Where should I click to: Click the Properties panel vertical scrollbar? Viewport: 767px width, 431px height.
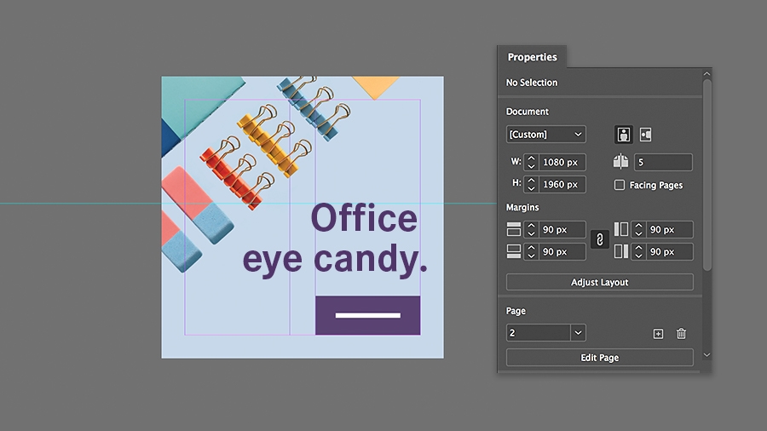pos(706,175)
